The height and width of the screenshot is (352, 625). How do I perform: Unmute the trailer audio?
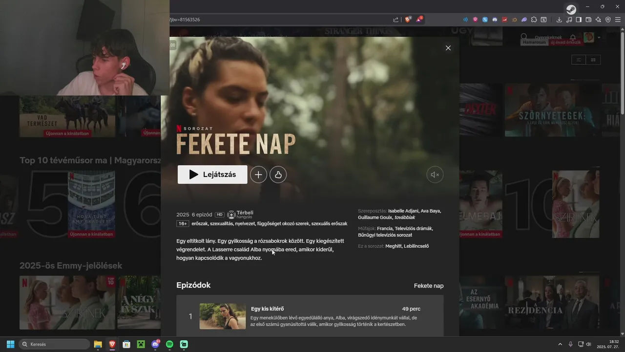coord(435,175)
